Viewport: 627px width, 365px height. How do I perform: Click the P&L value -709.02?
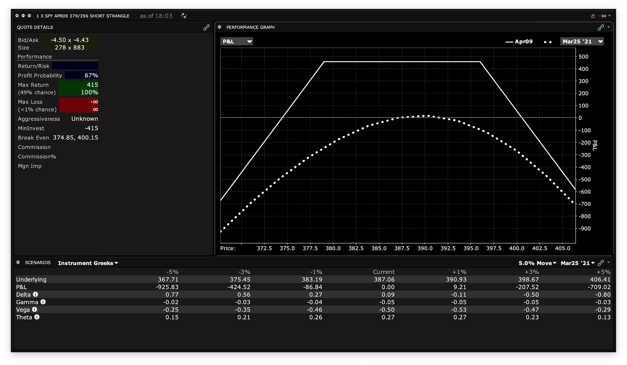(599, 287)
